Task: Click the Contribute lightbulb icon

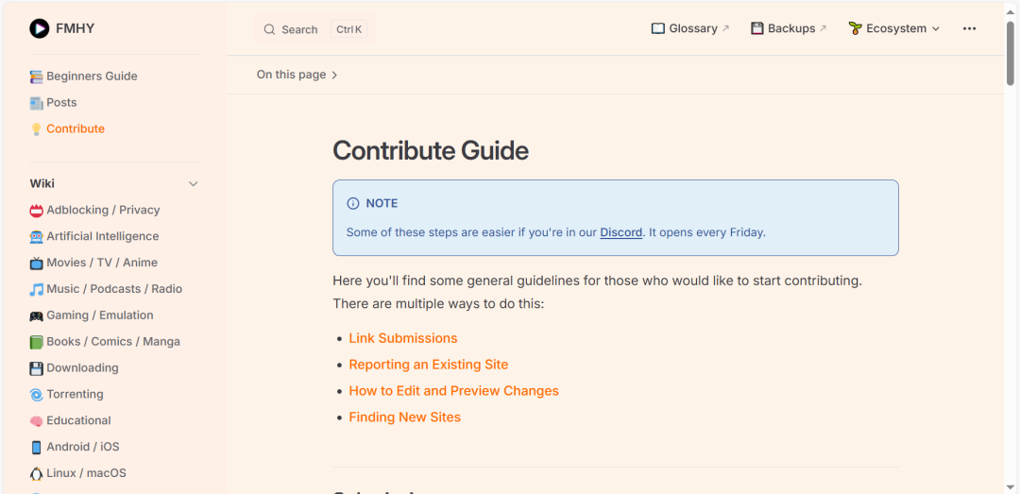Action: (36, 129)
